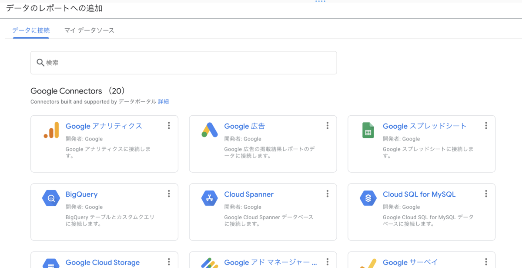Click 'Google 広告の掲載結果レポートのデータに接続します。' description
Viewport: 522px width, 268px height.
270,152
